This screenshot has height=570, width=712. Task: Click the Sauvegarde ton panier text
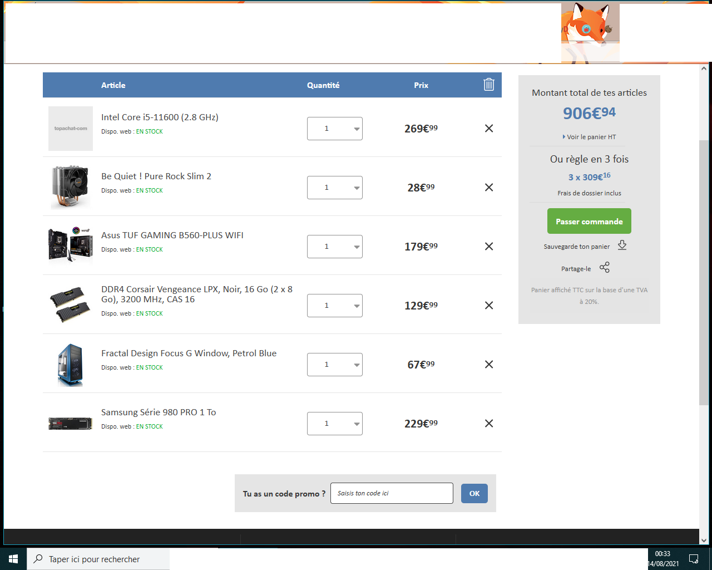tap(577, 247)
